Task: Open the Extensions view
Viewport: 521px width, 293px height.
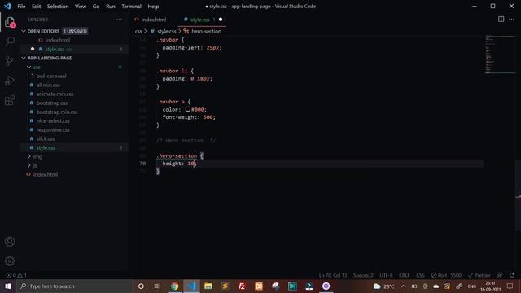Action: pyautogui.click(x=10, y=100)
